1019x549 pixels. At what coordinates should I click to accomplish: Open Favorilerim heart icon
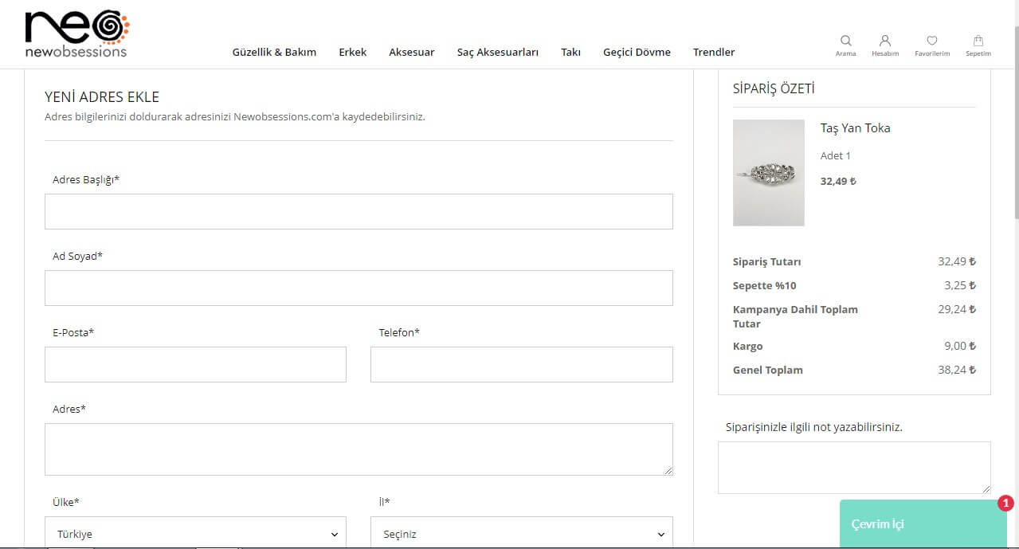pyautogui.click(x=931, y=41)
